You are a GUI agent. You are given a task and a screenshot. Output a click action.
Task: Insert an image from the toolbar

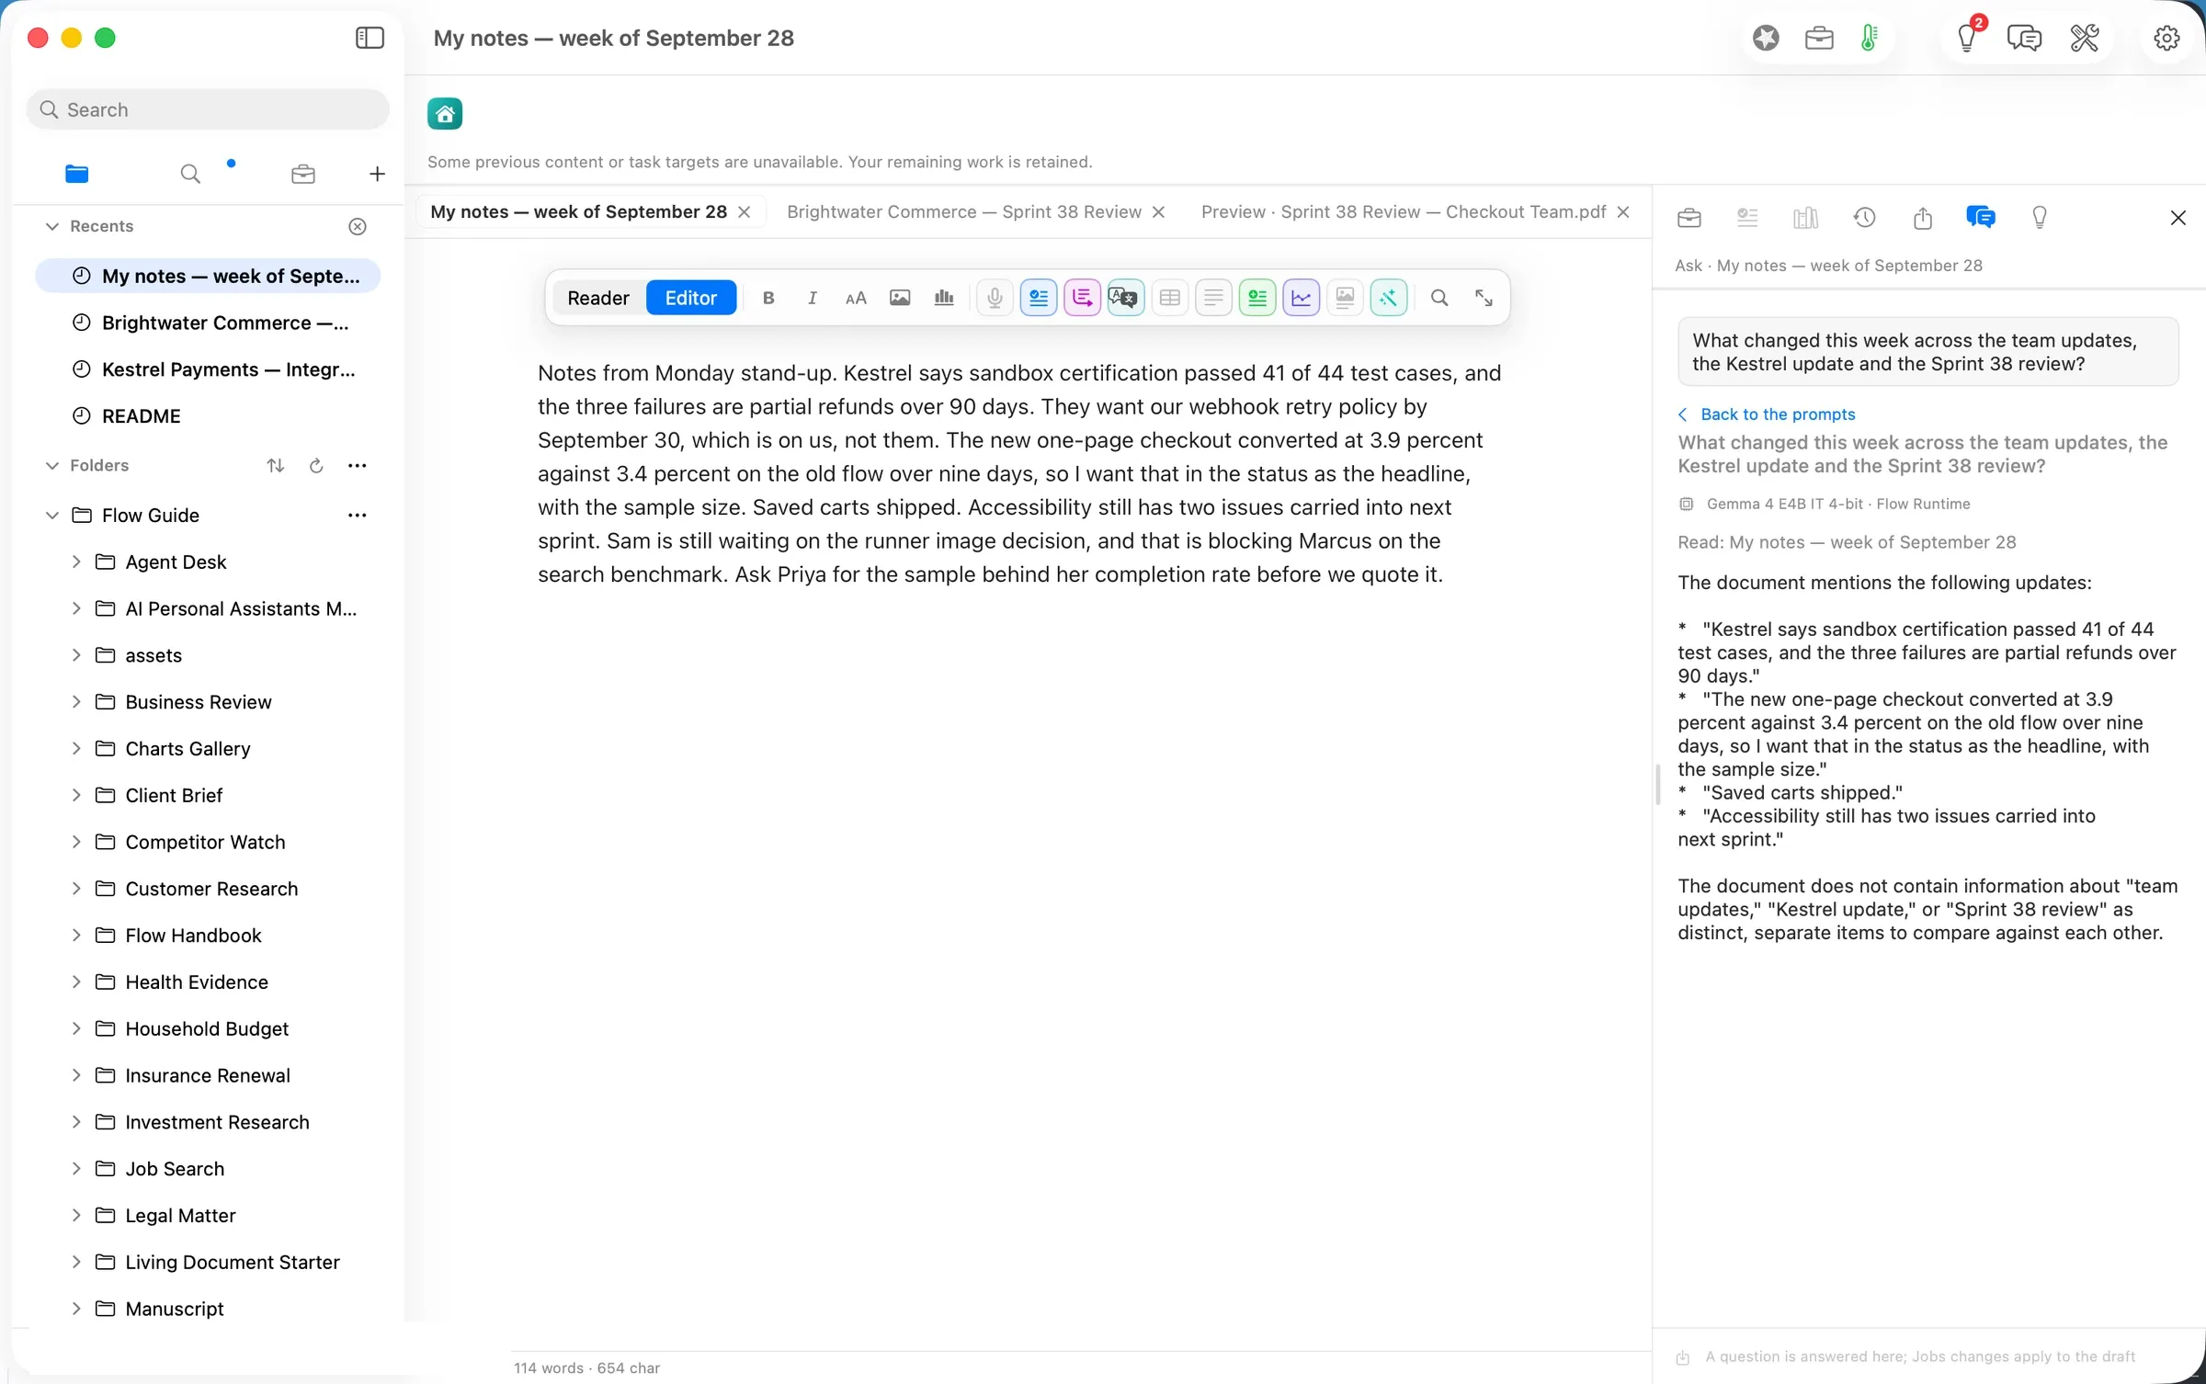point(900,298)
